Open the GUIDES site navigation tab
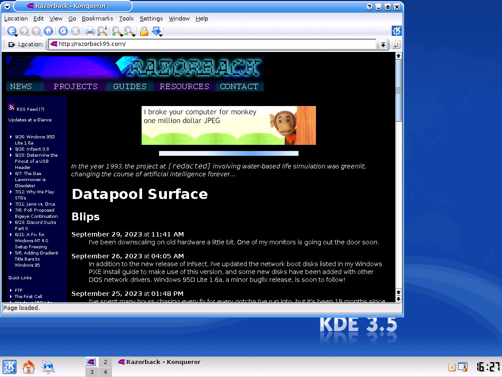 130,86
